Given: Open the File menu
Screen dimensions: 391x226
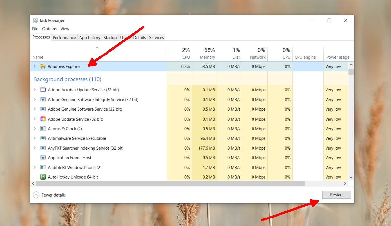Looking at the screenshot, I should coord(35,29).
